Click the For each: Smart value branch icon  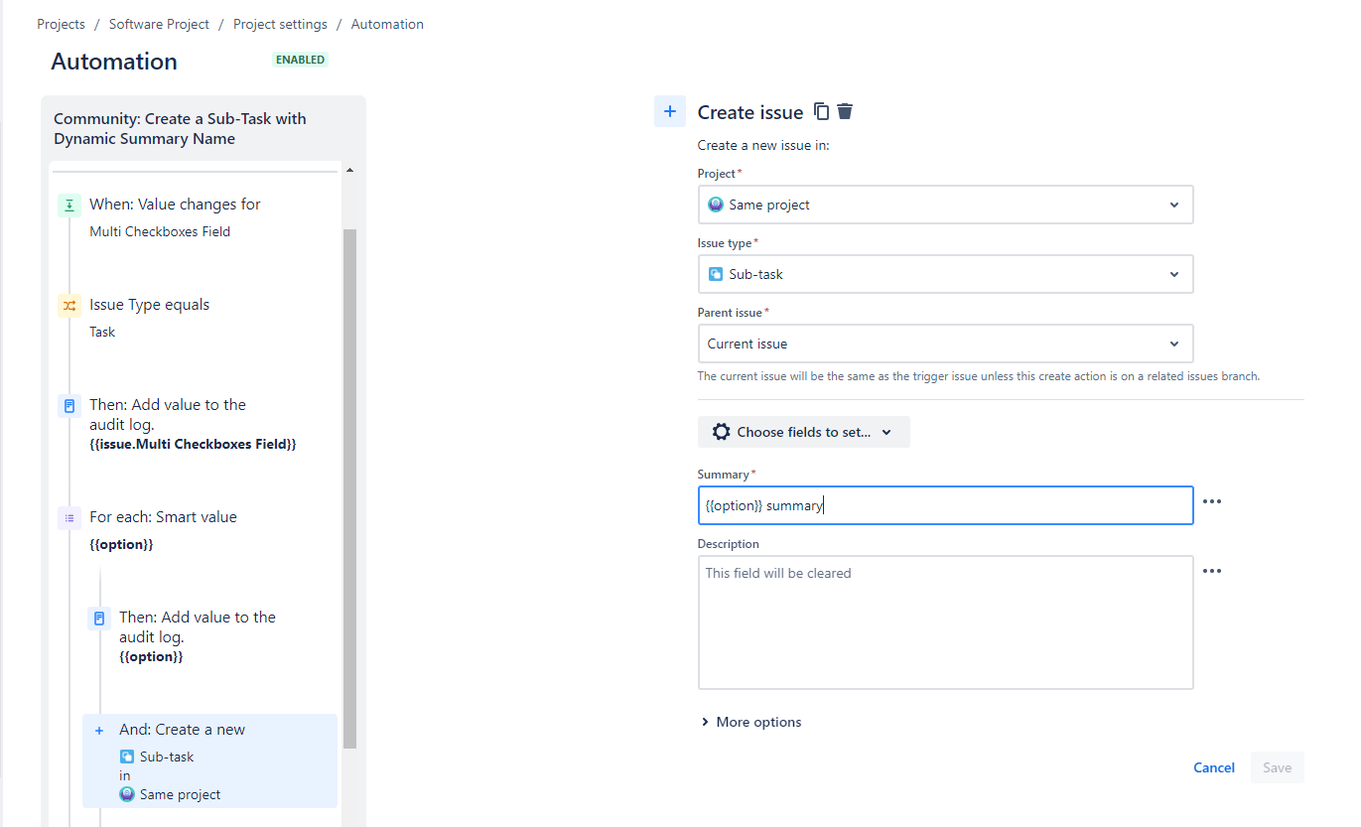[68, 517]
